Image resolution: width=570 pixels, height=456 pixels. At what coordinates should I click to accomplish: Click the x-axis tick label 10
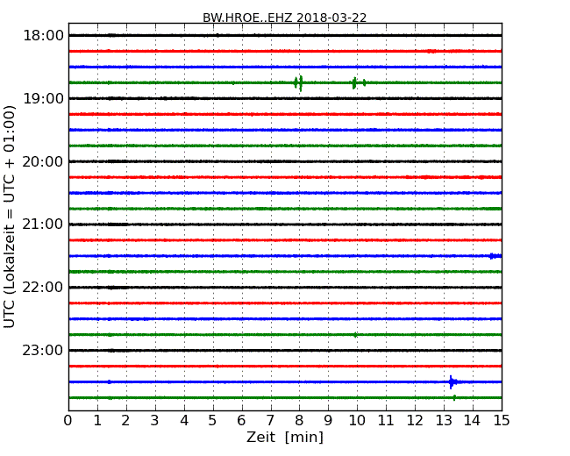tap(357, 421)
